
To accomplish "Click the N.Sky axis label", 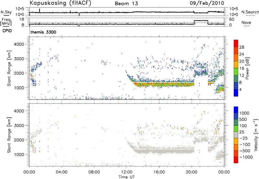I will [x=6, y=12].
